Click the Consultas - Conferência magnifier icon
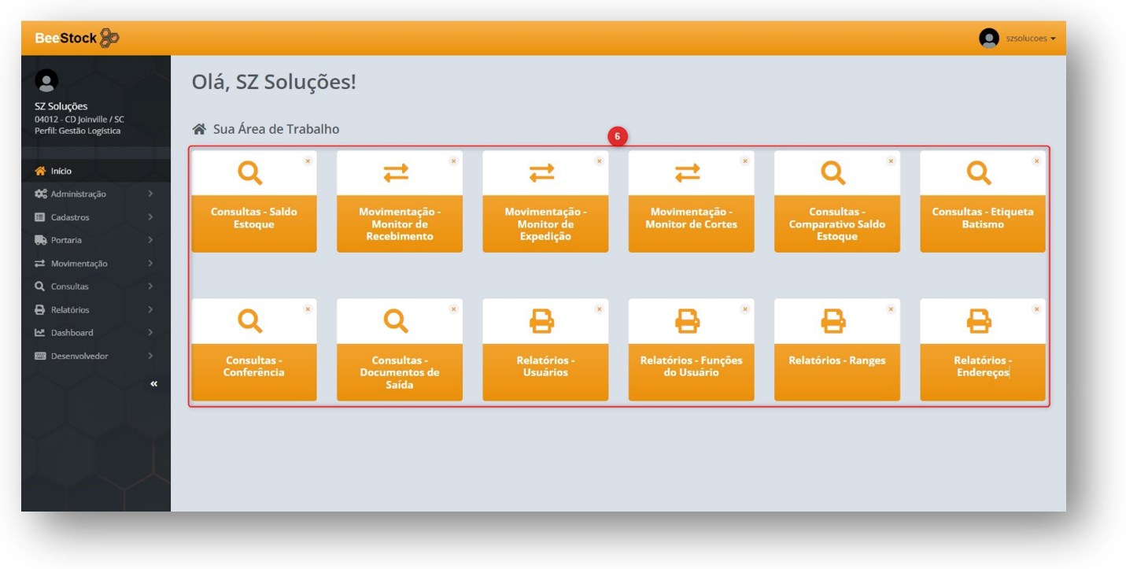 coord(249,320)
